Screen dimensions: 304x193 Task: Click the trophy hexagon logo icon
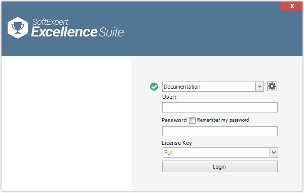pyautogui.click(x=18, y=28)
